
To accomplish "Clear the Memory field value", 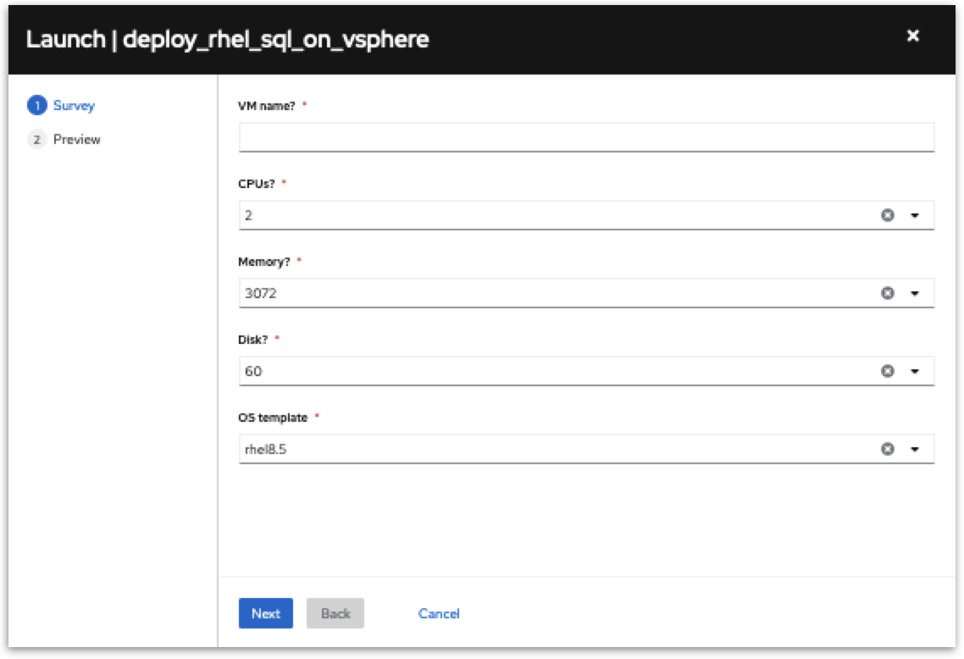I will click(x=887, y=293).
